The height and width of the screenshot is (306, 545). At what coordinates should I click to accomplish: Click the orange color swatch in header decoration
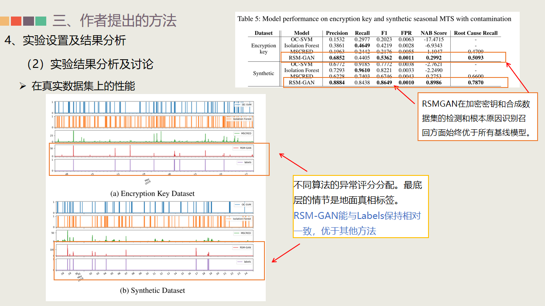[x=4, y=21]
